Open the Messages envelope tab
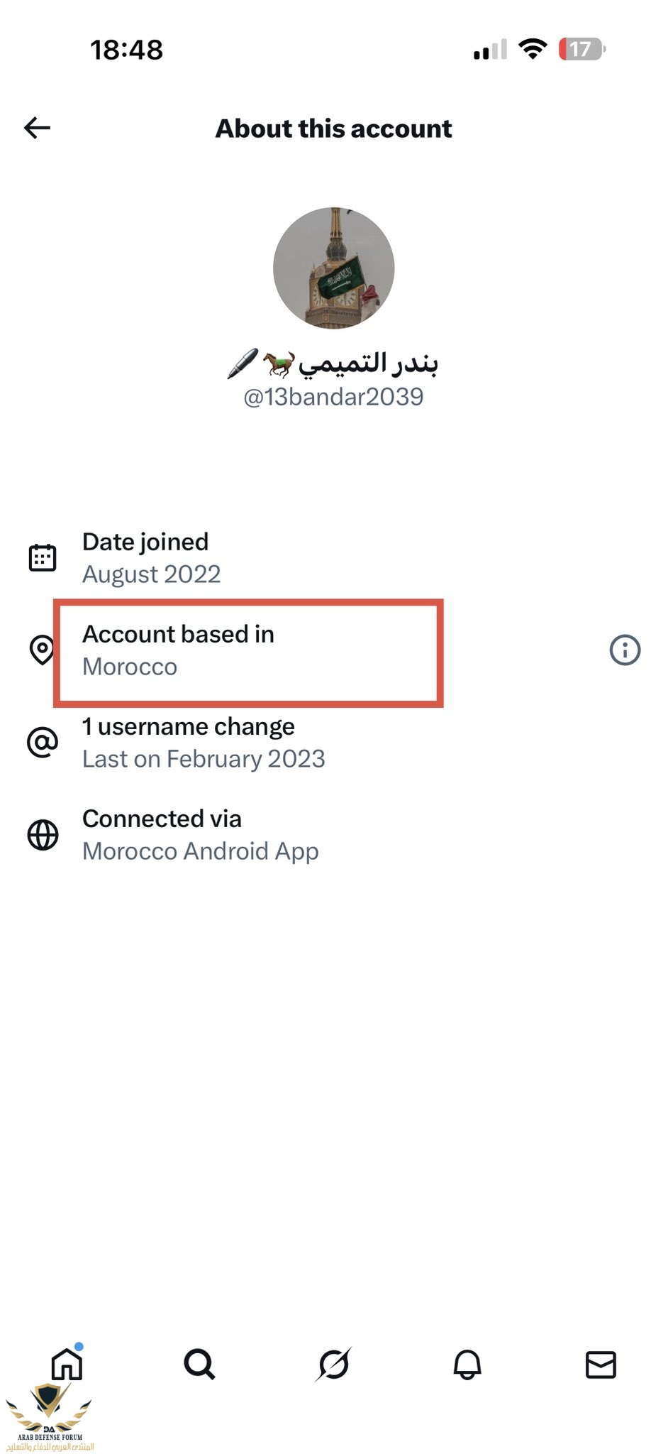The width and height of the screenshot is (668, 1454). (601, 1364)
